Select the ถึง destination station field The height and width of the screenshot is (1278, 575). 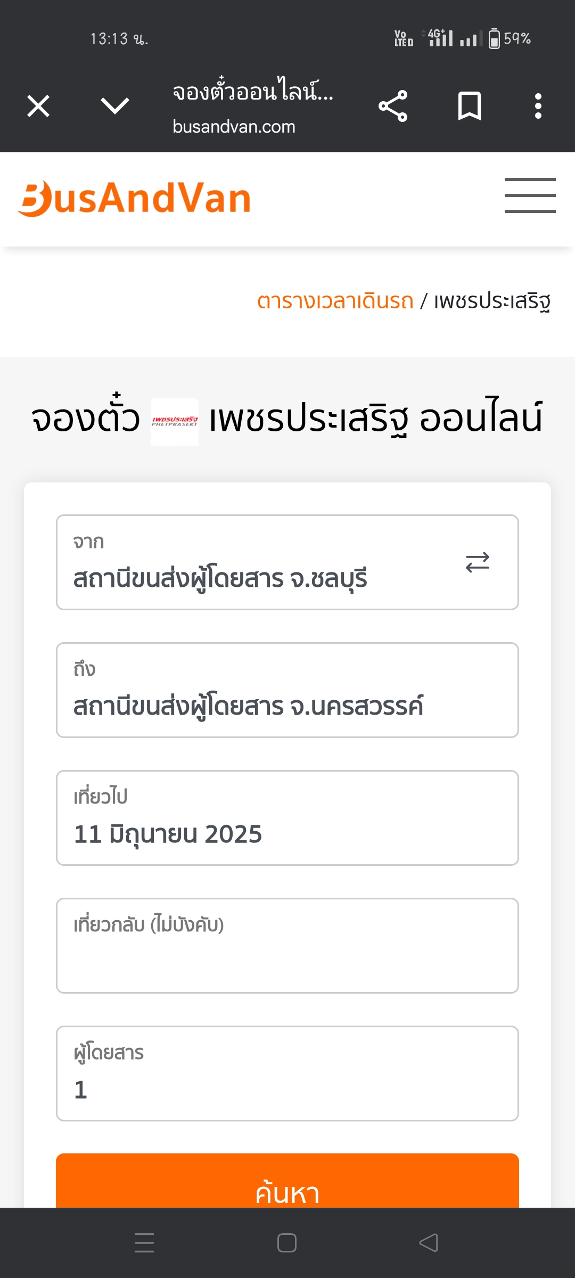(x=287, y=690)
